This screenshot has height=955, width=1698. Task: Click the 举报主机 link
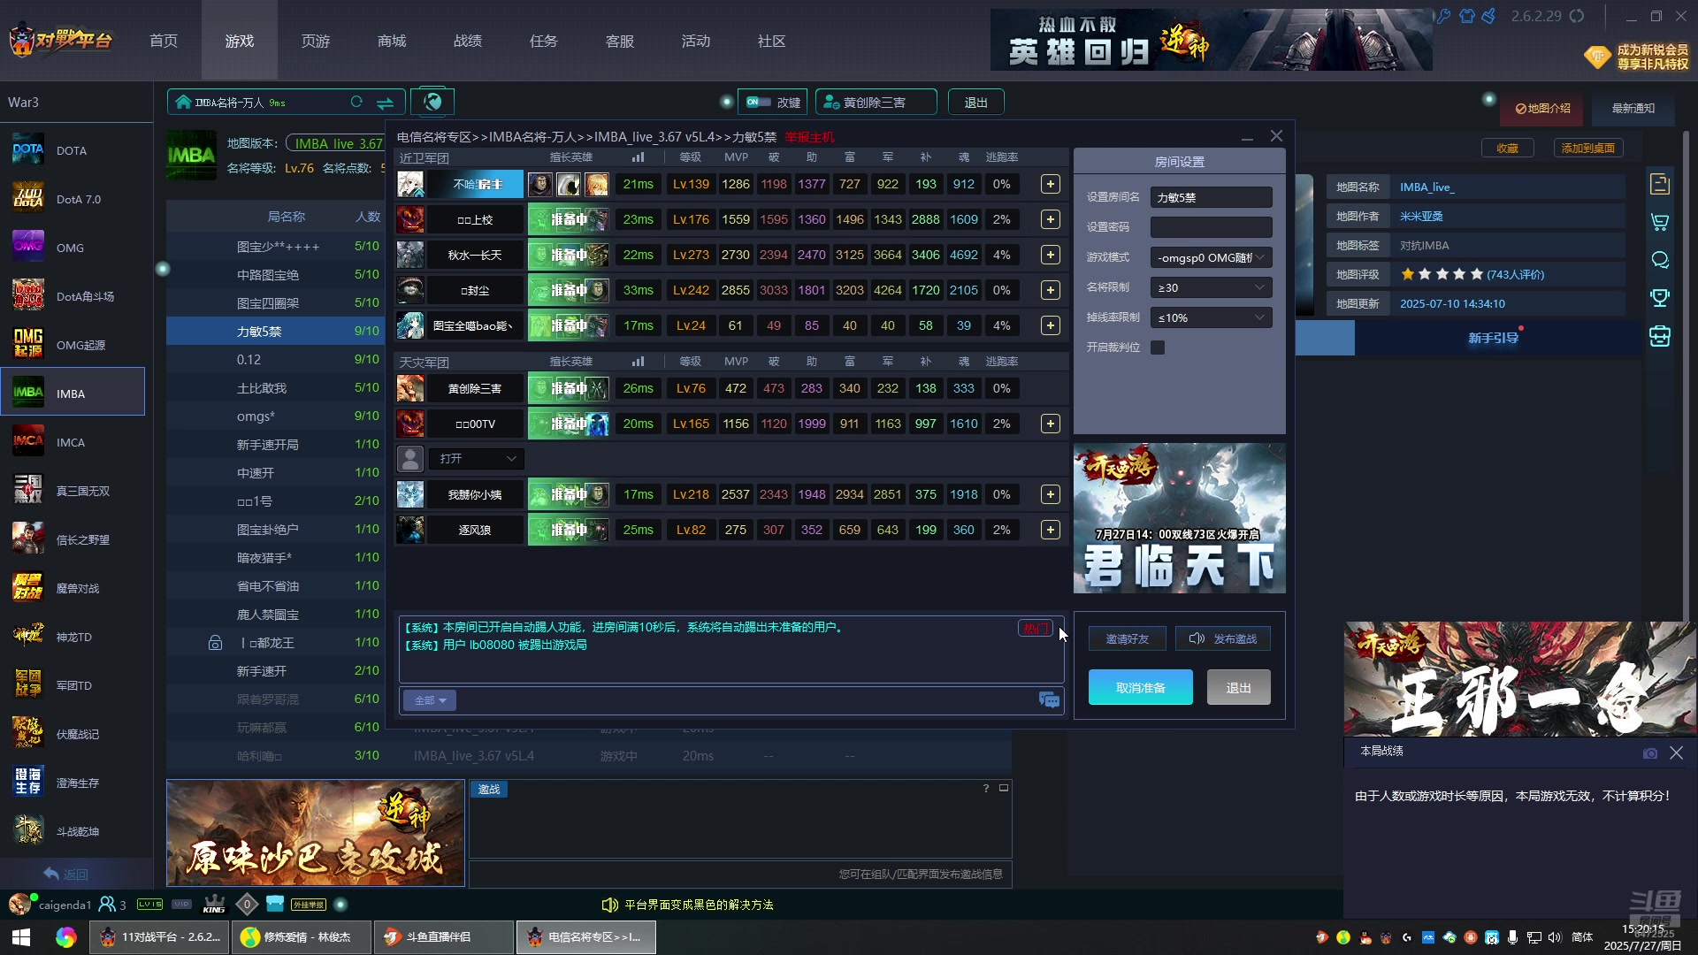tap(809, 137)
